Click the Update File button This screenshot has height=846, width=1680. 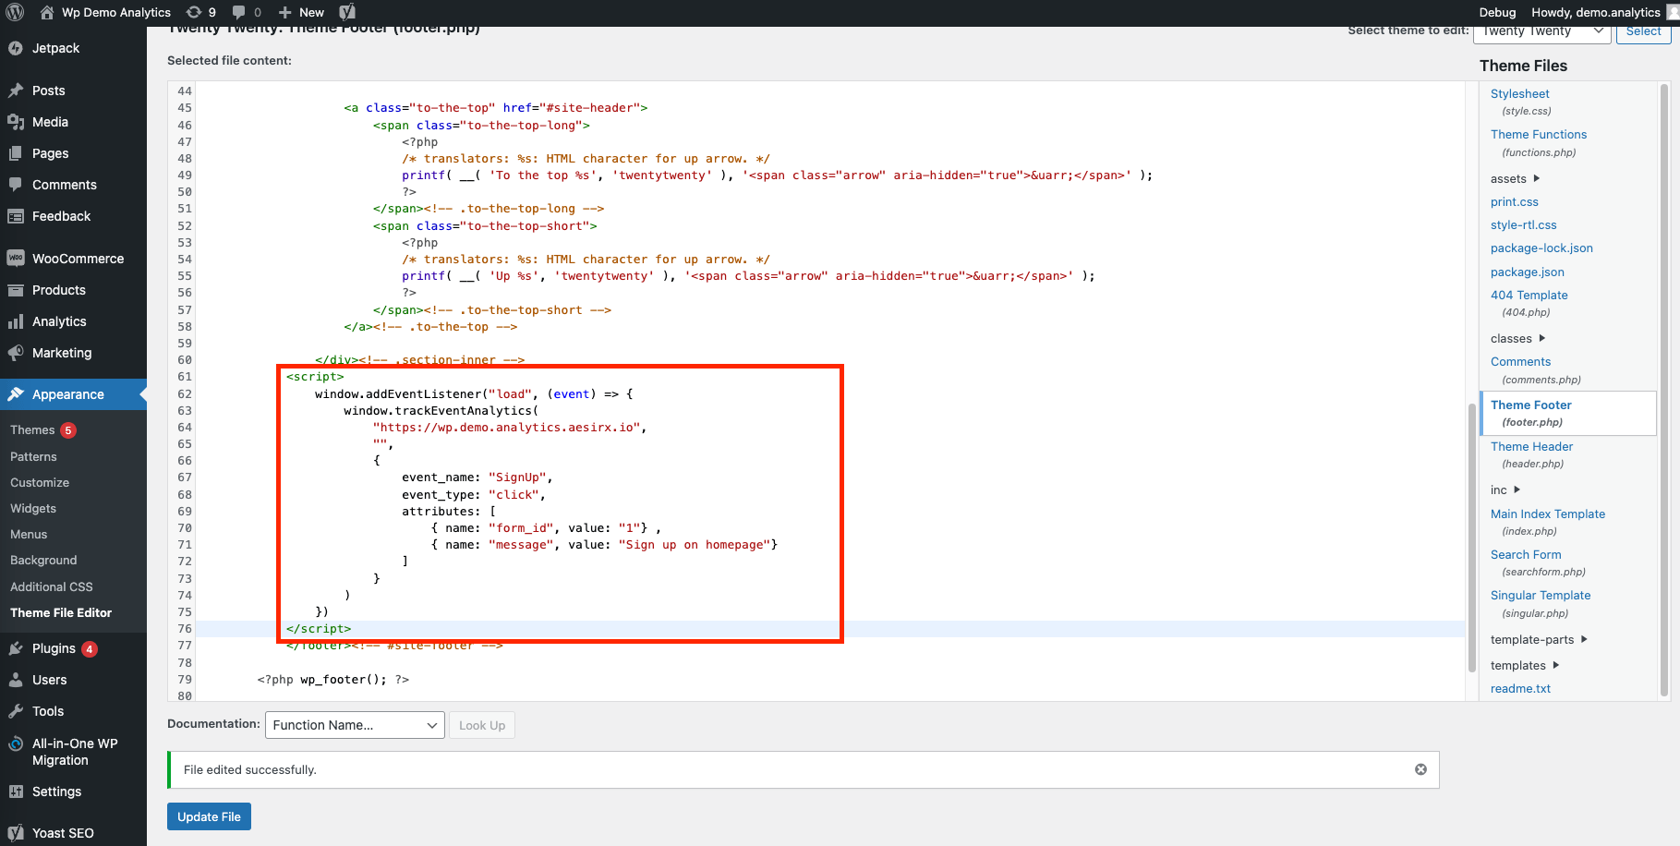[x=209, y=816]
